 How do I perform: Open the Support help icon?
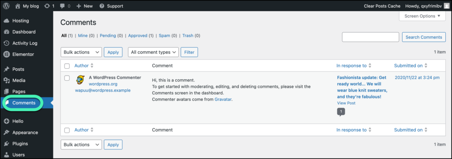(102, 6)
